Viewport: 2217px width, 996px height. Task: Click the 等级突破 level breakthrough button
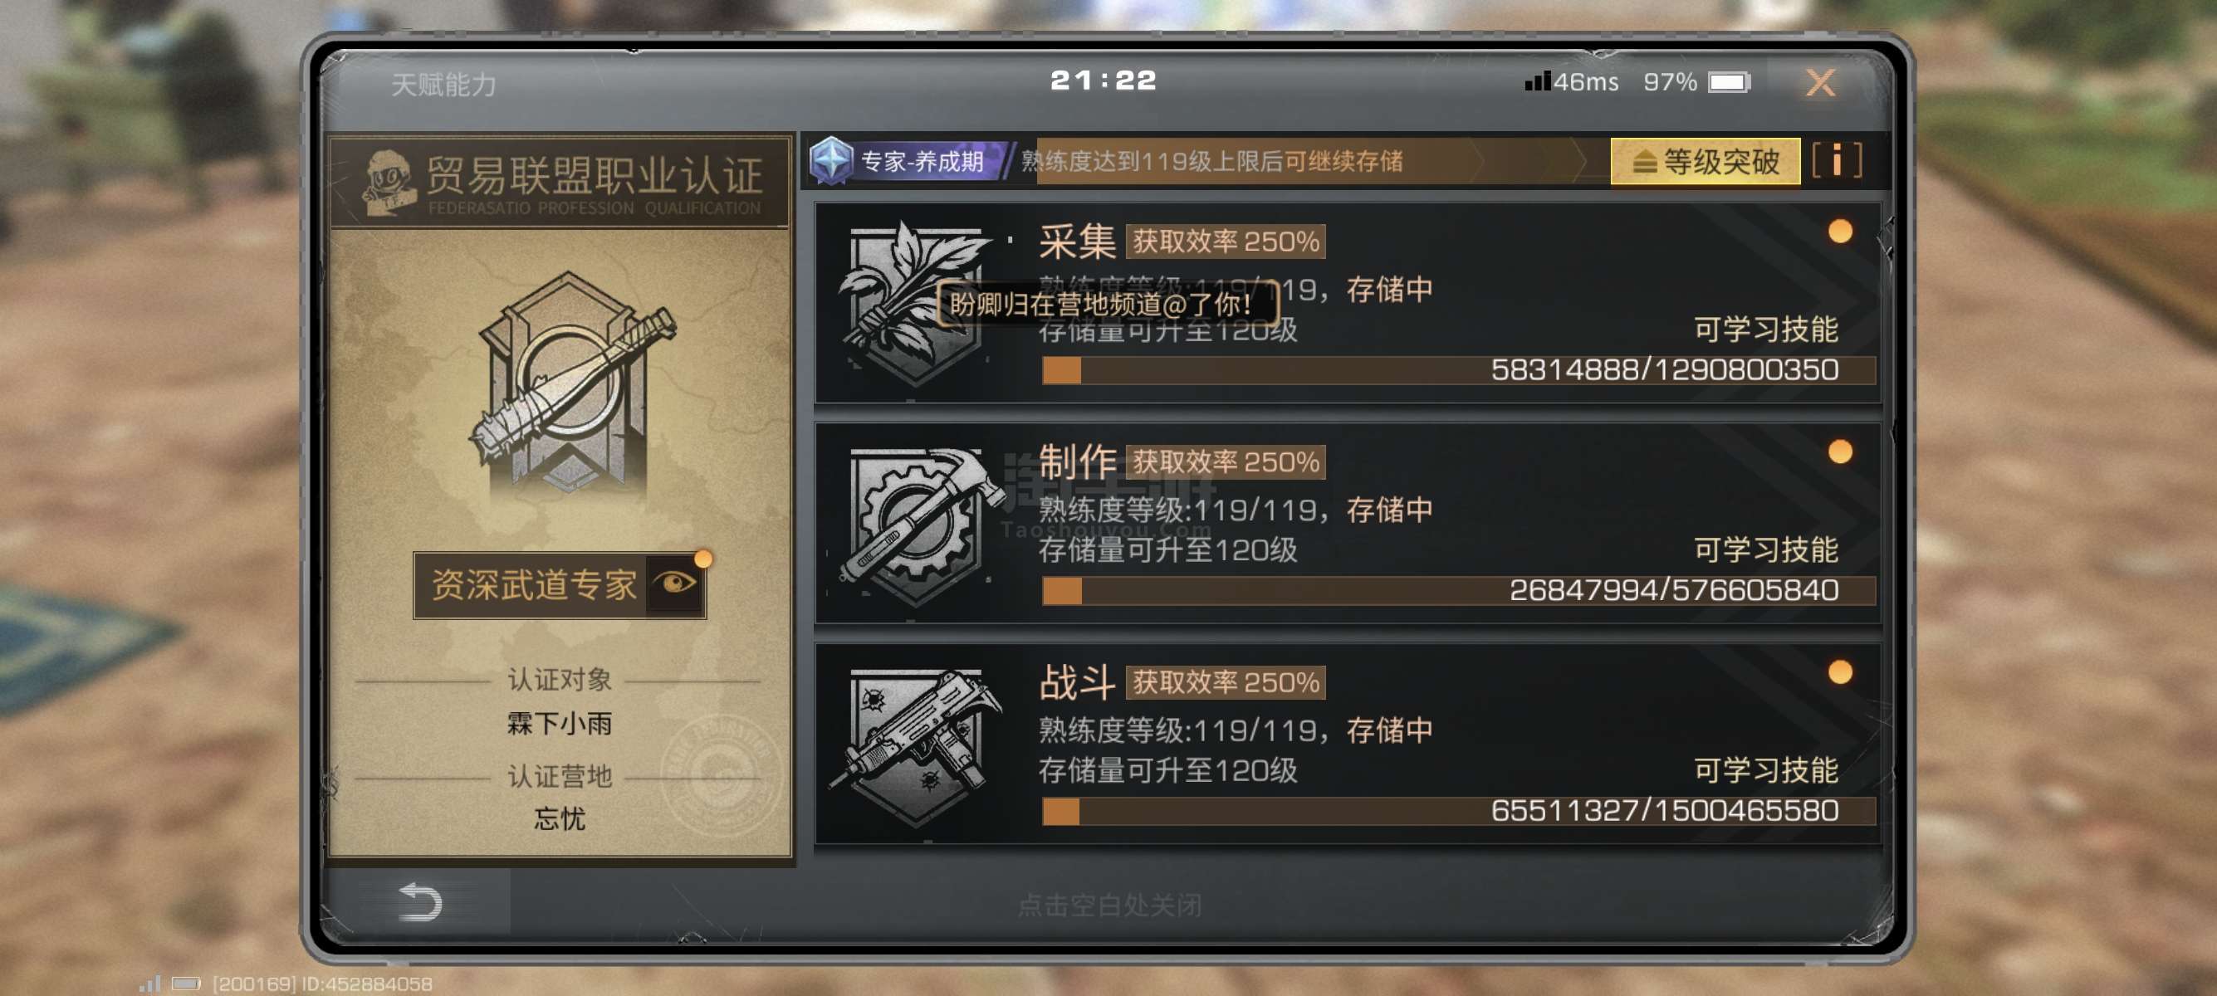tap(1705, 161)
